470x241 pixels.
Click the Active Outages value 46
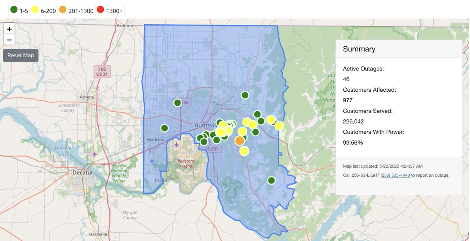(346, 79)
